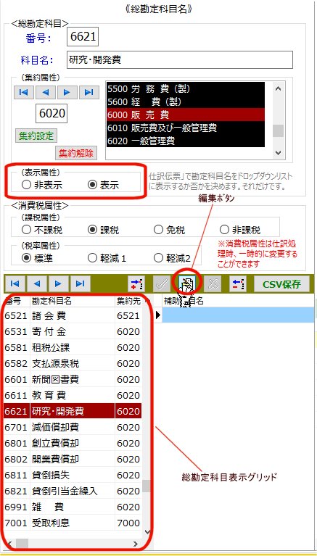Go to previous item in aggregation navigator

pyautogui.click(x=46, y=93)
